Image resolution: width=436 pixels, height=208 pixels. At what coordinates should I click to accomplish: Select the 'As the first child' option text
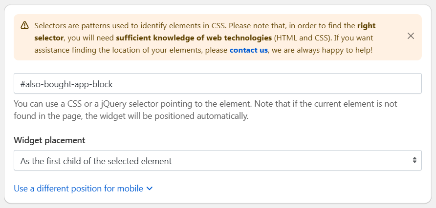pos(96,161)
